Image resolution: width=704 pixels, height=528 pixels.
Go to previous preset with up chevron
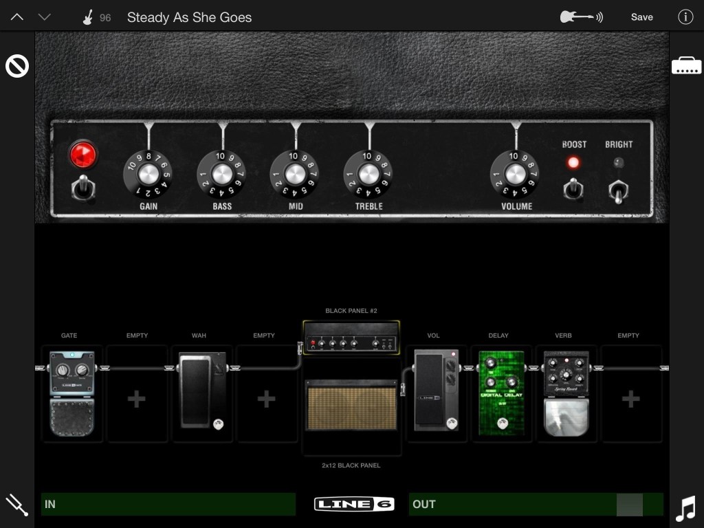click(17, 17)
